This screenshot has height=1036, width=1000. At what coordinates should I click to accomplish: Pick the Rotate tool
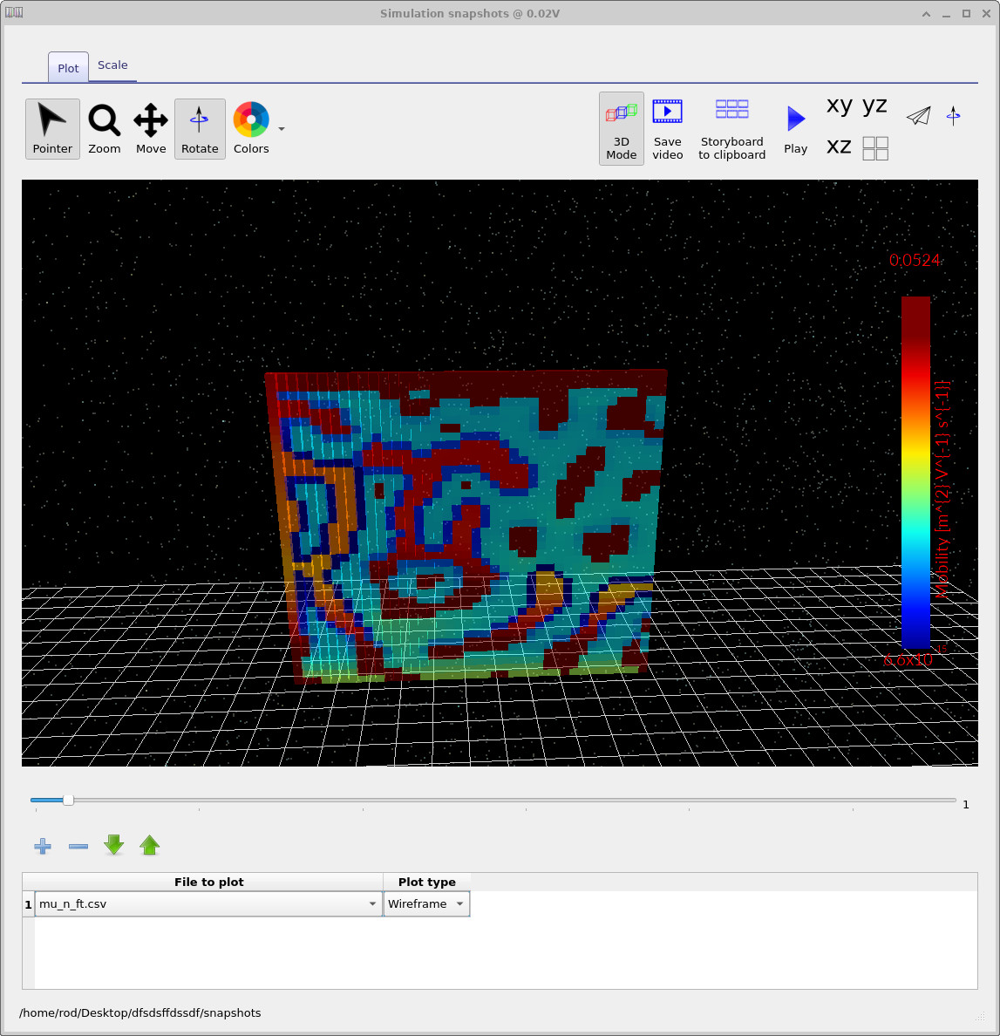200,128
